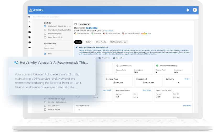Select Most Recent First sort

(45, 34)
